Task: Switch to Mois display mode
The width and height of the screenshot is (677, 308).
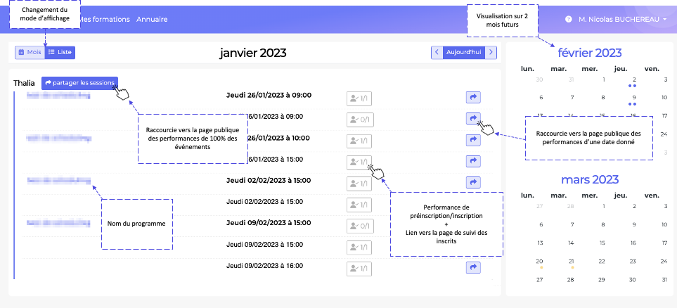Action: click(x=30, y=52)
